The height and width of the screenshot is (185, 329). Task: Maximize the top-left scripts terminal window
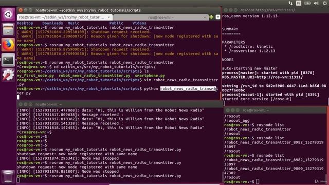tap(30, 10)
